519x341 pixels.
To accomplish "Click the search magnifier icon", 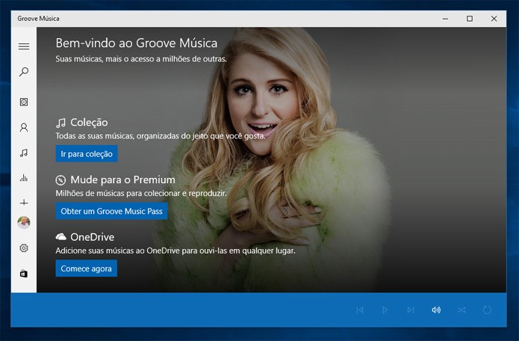I will click(x=24, y=72).
